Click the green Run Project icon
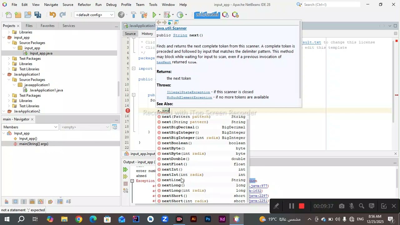 [154, 15]
